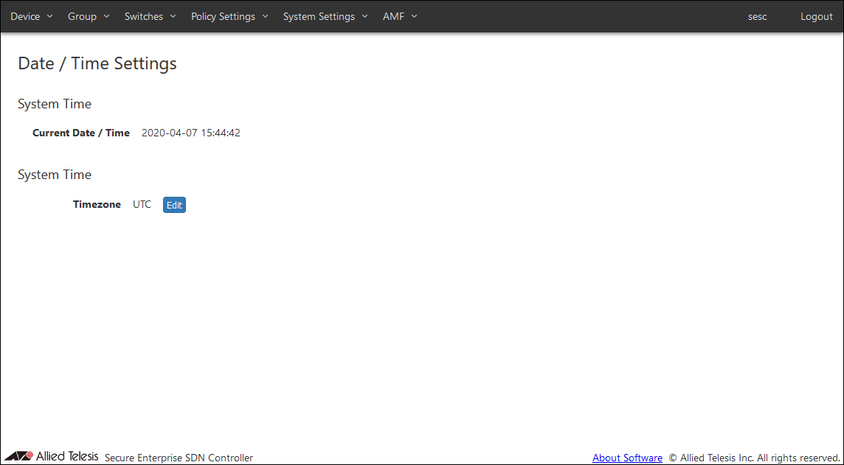
Task: Select the current date and time value
Action: click(x=190, y=133)
